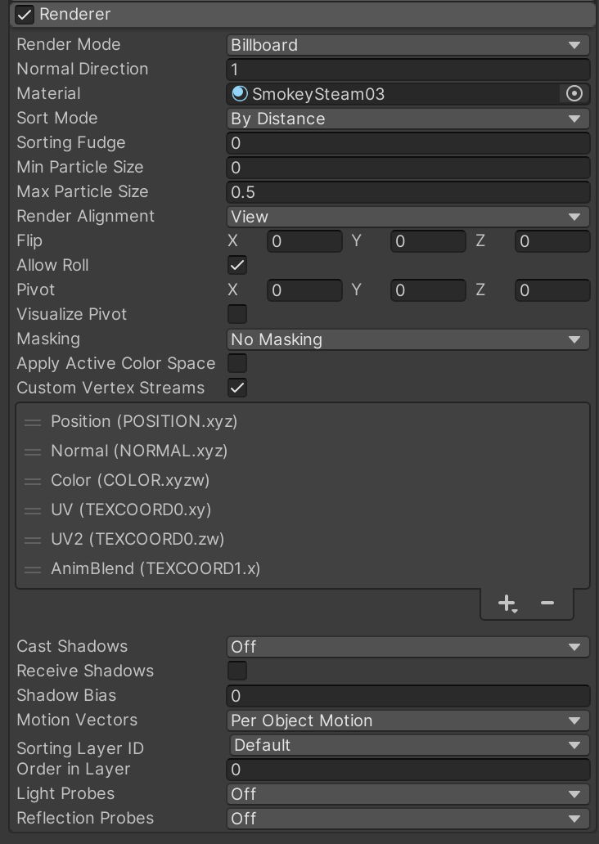
Task: Uncheck the Allow Roll option
Action: 237,266
